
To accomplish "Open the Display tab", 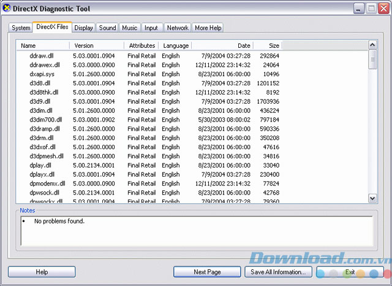I will (x=84, y=28).
